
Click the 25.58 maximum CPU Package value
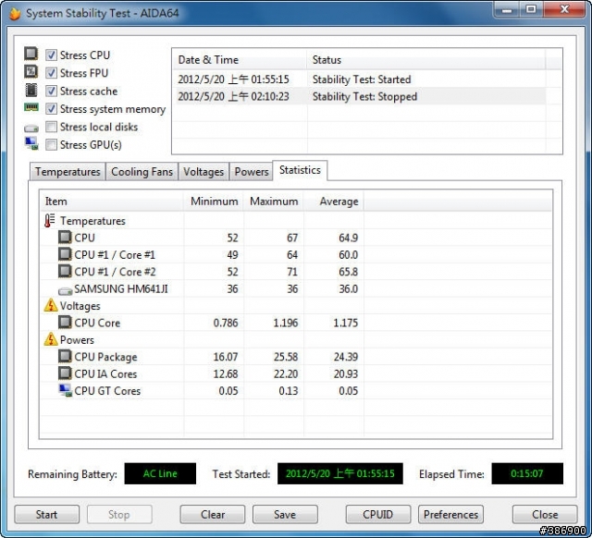pos(286,357)
